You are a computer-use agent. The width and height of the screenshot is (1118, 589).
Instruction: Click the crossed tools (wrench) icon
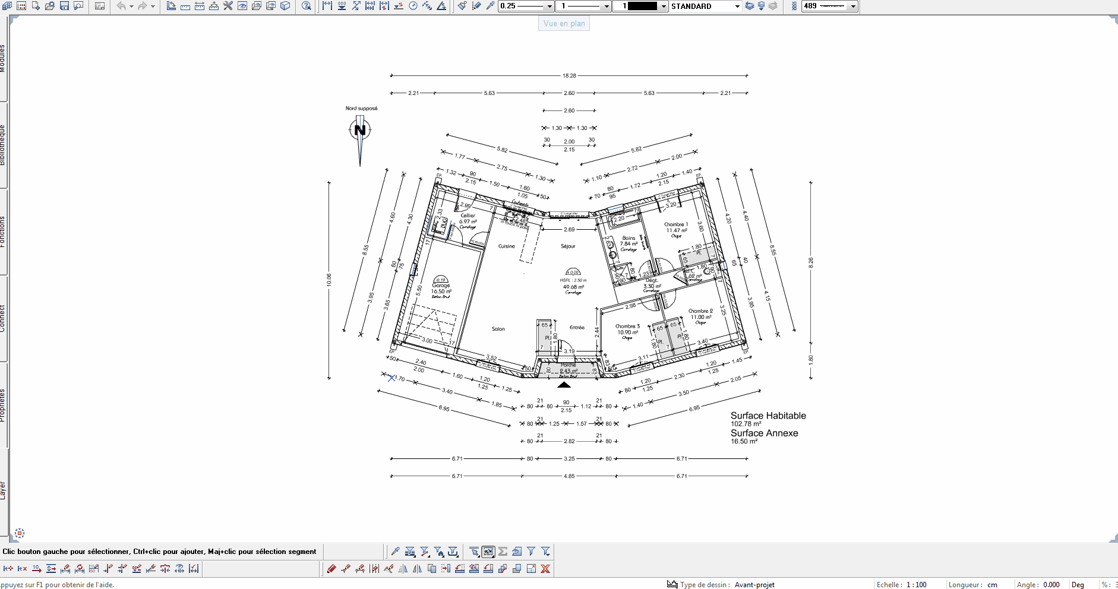(x=228, y=6)
